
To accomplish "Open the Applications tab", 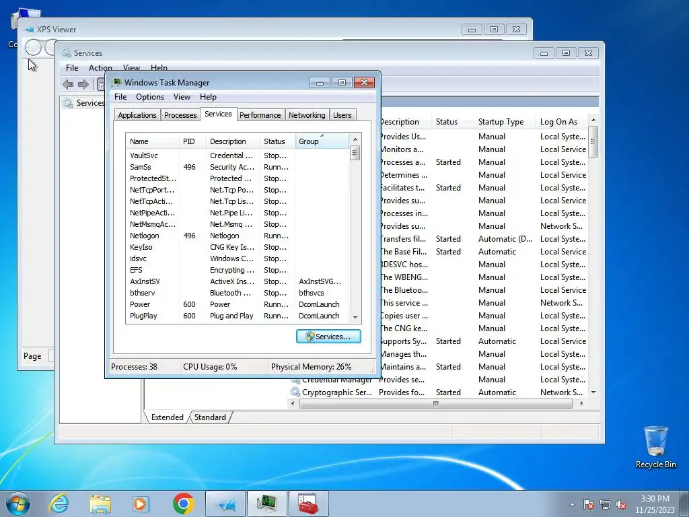I will (137, 115).
